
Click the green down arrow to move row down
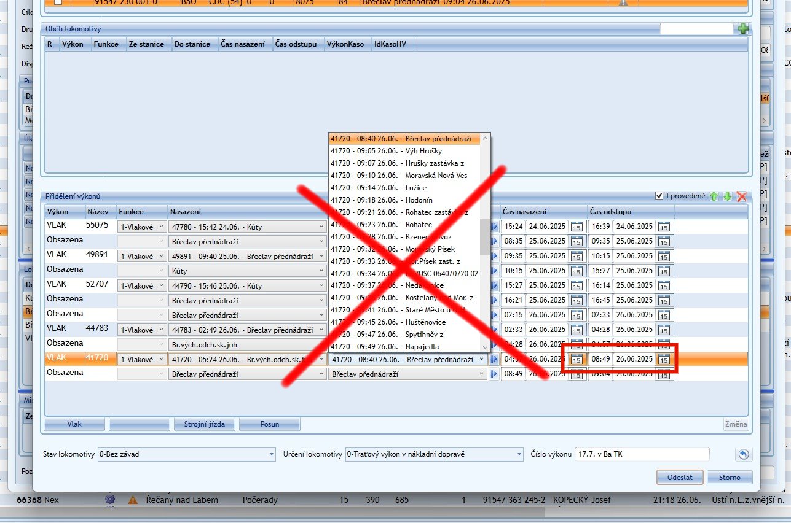coord(727,196)
